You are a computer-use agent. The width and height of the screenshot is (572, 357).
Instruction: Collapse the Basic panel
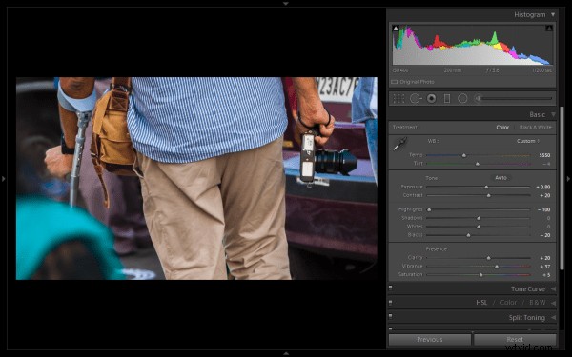[x=553, y=114]
